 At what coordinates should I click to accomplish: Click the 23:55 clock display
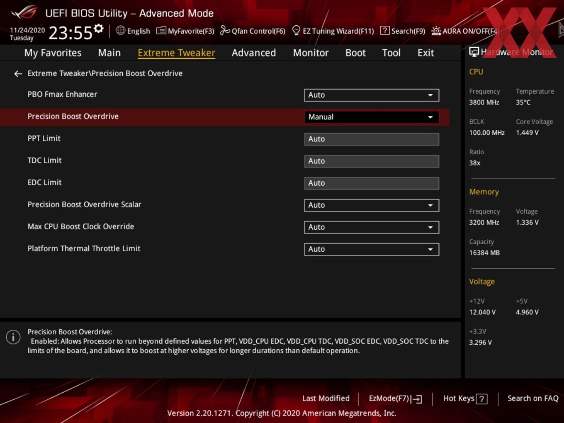tap(70, 33)
